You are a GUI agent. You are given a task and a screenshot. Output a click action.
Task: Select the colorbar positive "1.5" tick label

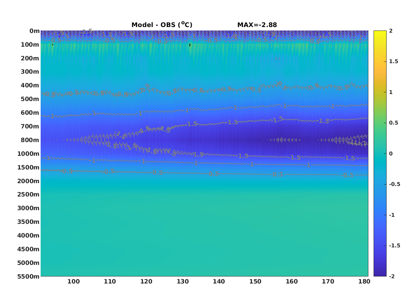(x=394, y=61)
